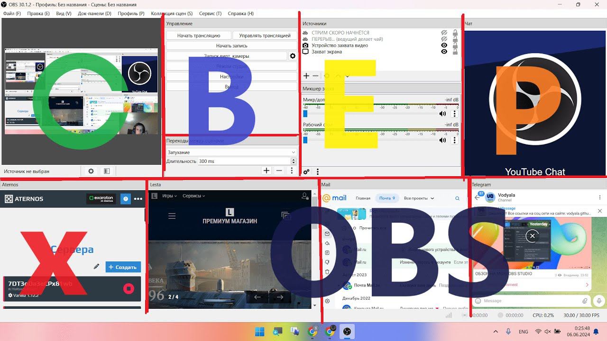The height and width of the screenshot is (341, 607).
Task: Go back in Telegram channel view
Action: pyautogui.click(x=478, y=197)
